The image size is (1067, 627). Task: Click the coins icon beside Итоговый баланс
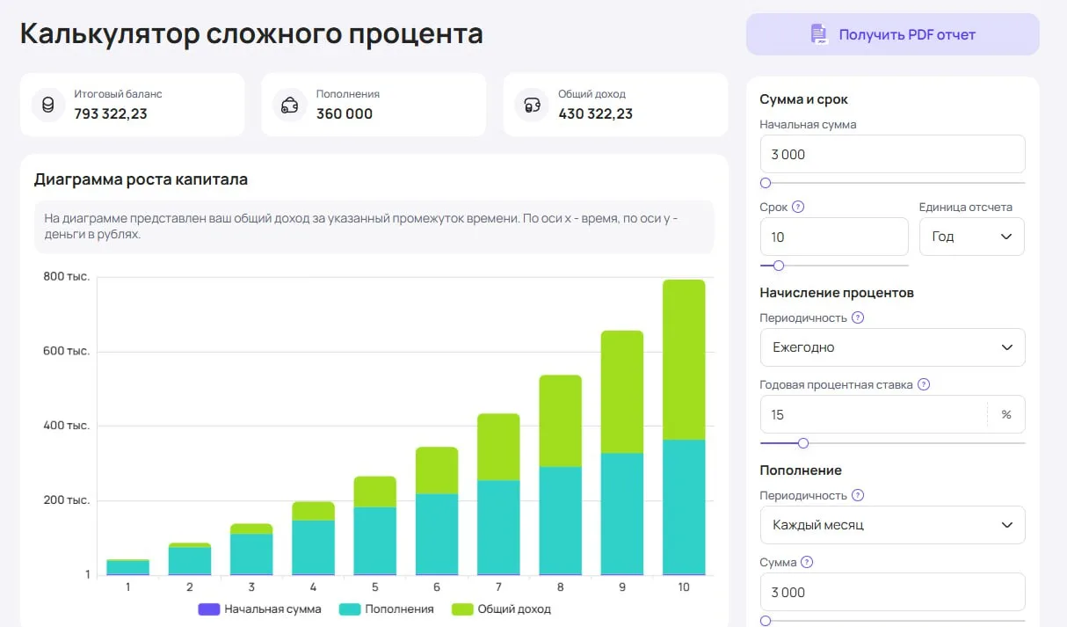[47, 105]
